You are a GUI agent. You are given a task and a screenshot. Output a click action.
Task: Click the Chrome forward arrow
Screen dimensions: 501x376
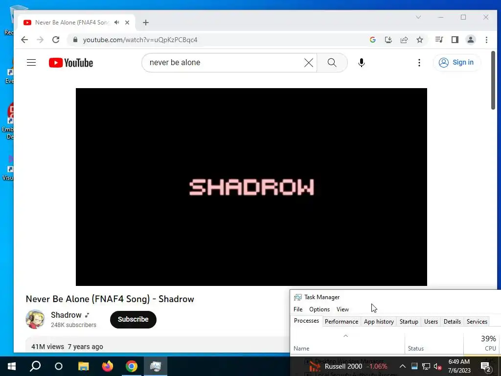[40, 40]
